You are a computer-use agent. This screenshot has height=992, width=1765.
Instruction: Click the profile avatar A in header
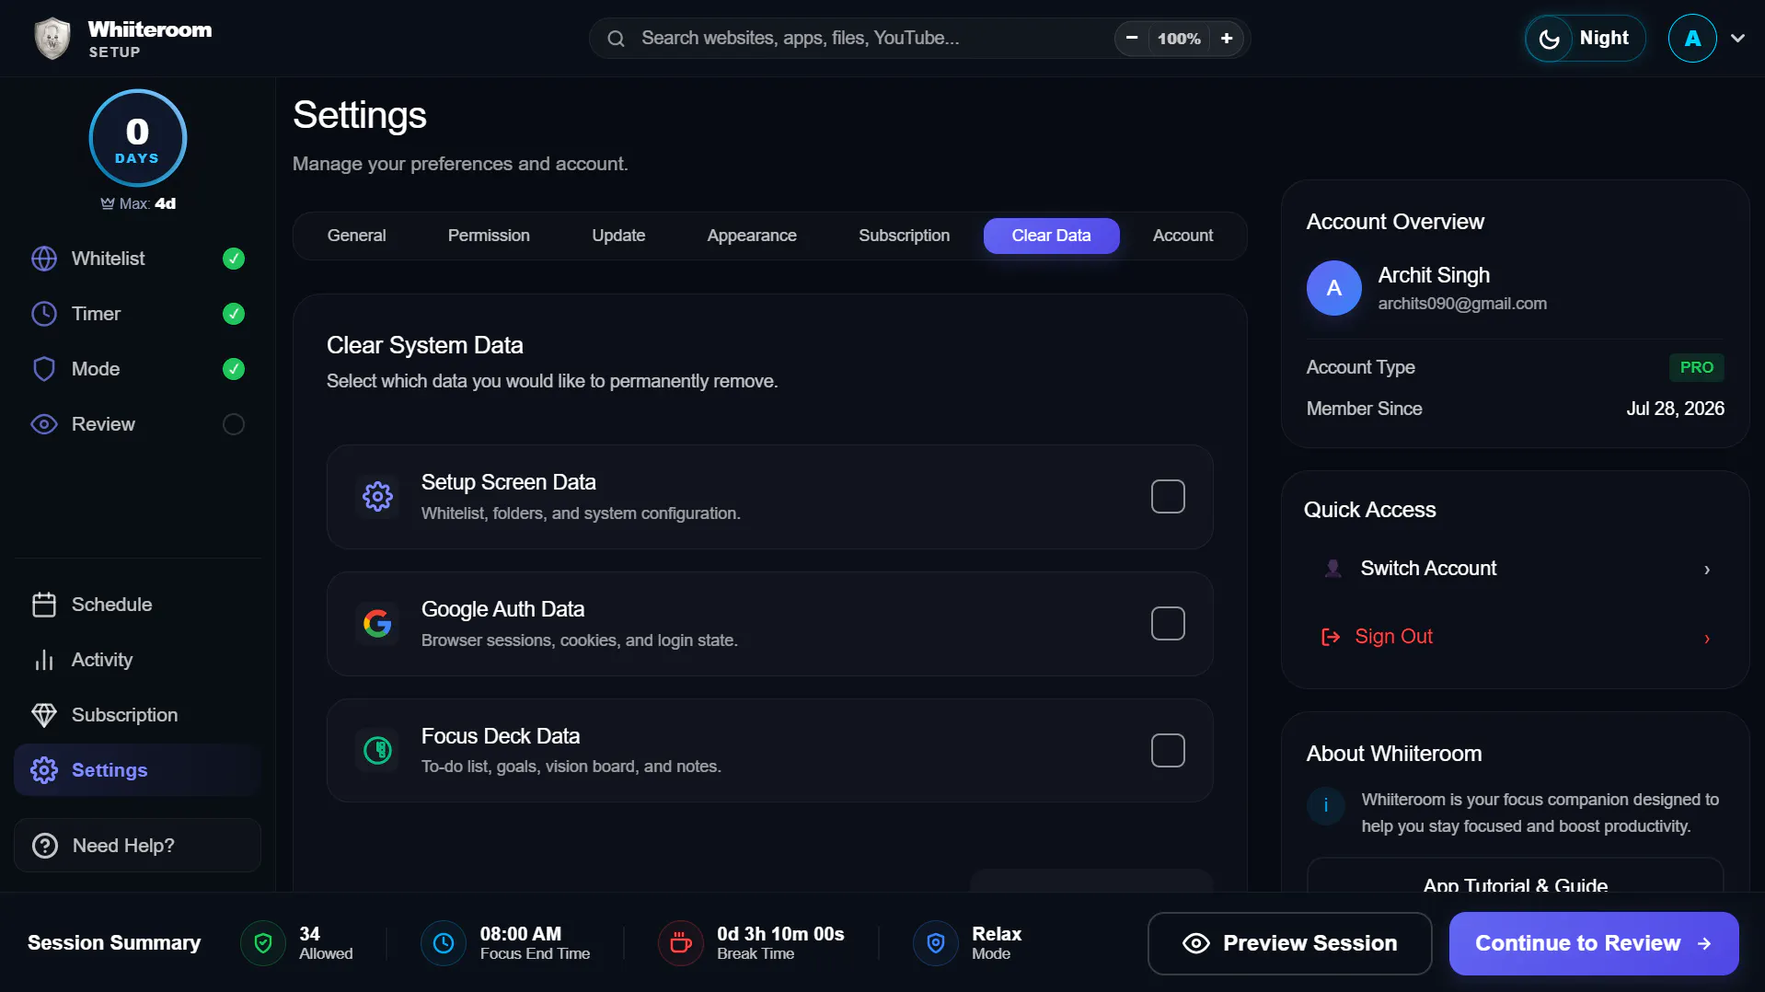(1691, 39)
